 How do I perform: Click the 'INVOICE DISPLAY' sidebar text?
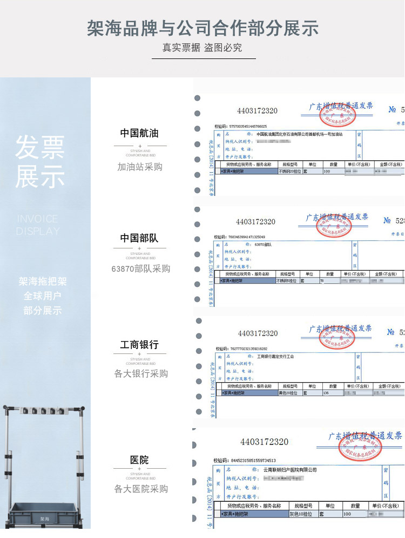tap(38, 225)
